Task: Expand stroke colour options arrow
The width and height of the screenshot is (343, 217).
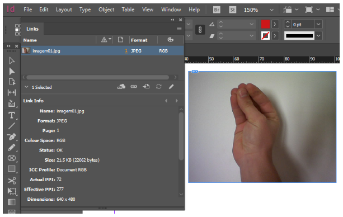Action: coord(275,36)
